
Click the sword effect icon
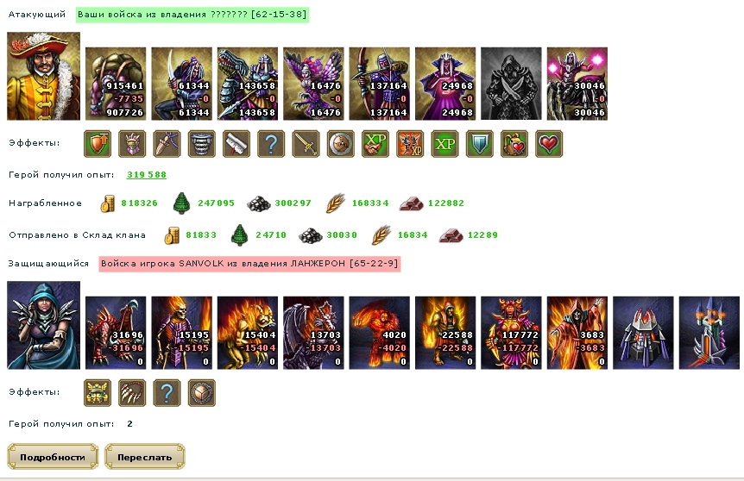306,144
